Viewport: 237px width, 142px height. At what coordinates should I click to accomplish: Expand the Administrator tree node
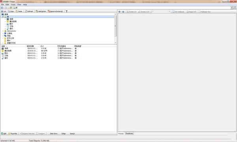[3, 31]
